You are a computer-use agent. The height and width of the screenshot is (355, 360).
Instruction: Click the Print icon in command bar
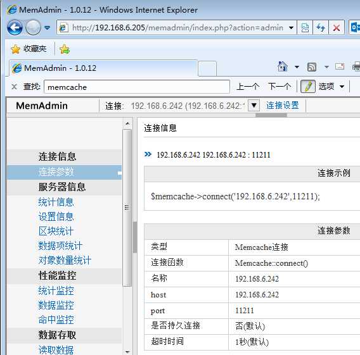coord(356,67)
